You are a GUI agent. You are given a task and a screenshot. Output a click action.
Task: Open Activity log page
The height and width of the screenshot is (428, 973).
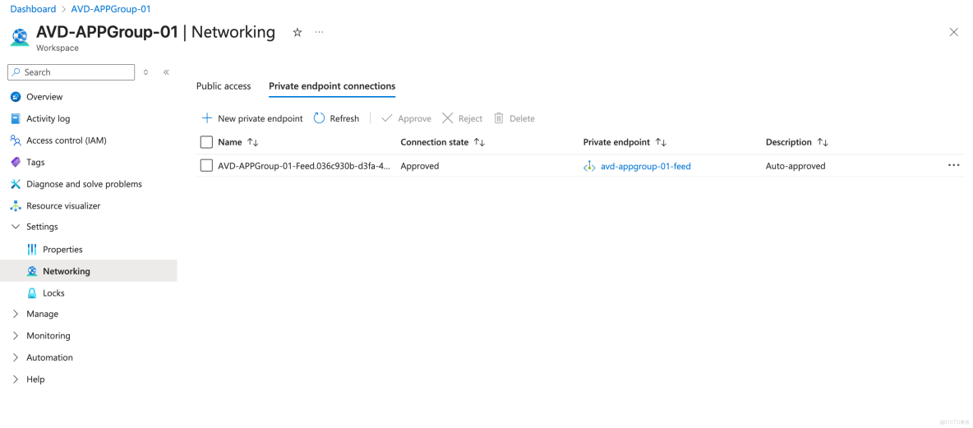point(48,118)
